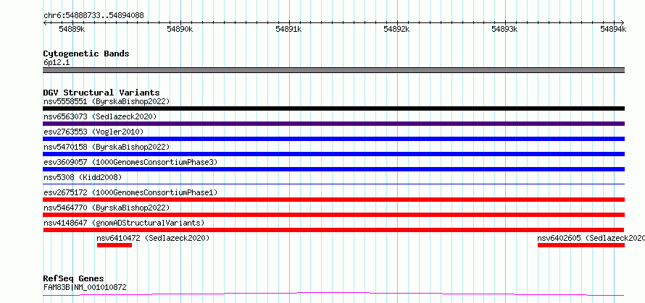This screenshot has width=645, height=303.
Task: Open the nsv6402605 (Sedlazeck2020) label
Action: (591, 238)
